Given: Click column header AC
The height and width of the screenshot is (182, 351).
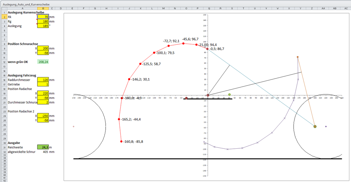Looking at the screenshot, I should click(x=346, y=8).
